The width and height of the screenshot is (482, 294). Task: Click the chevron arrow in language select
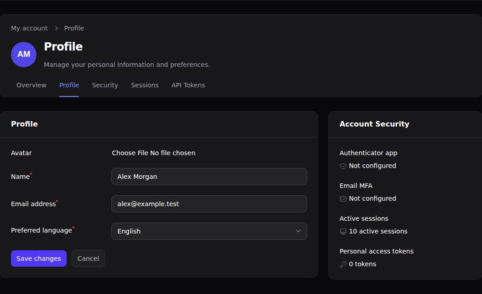pos(298,231)
